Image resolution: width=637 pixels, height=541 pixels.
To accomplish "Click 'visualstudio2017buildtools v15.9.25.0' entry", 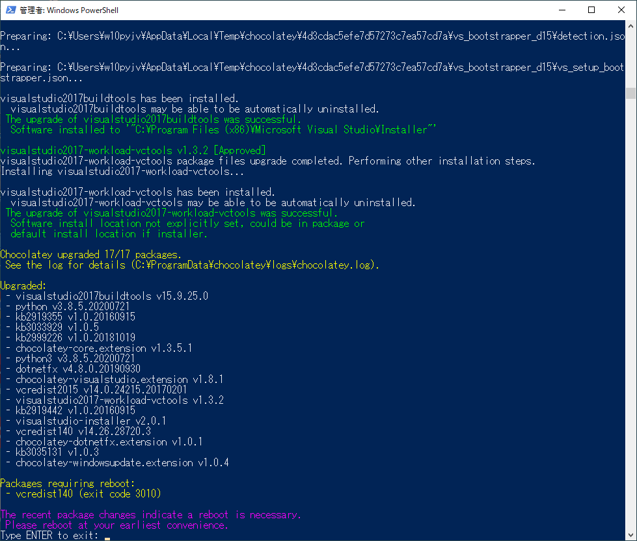I will coord(112,297).
